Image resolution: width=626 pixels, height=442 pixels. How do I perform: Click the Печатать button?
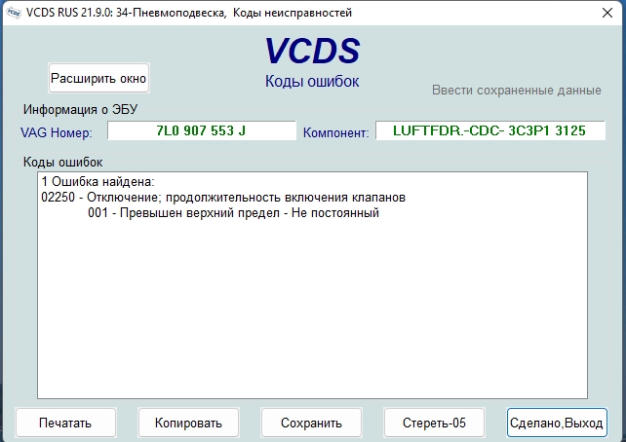65,423
